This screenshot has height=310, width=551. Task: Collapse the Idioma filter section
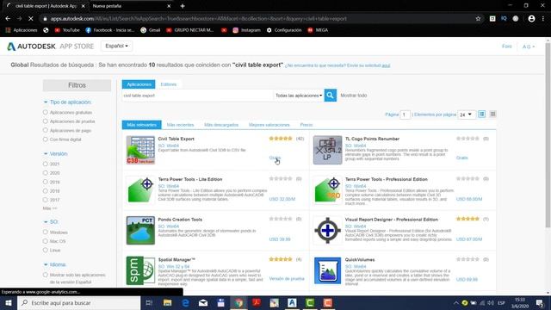(54, 264)
